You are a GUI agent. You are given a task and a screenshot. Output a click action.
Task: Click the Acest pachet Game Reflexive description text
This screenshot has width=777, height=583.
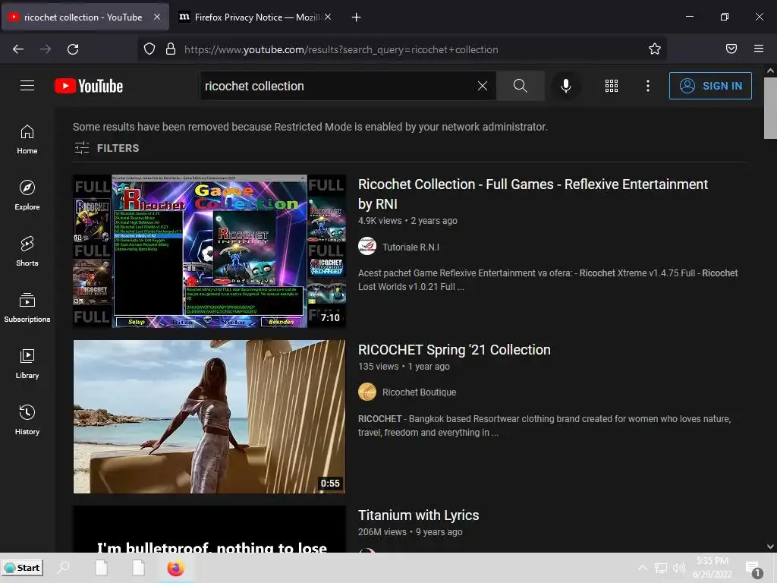tap(548, 279)
